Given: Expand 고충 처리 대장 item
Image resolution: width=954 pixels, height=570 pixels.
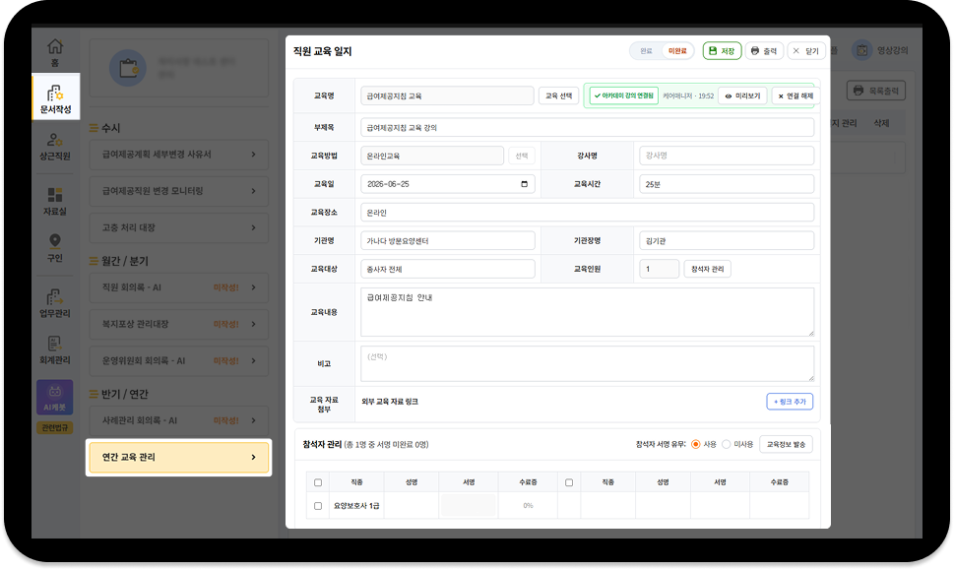Looking at the screenshot, I should pos(179,227).
